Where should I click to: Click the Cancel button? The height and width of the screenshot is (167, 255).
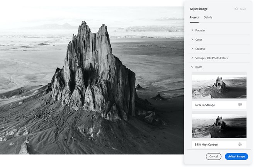[x=214, y=157]
